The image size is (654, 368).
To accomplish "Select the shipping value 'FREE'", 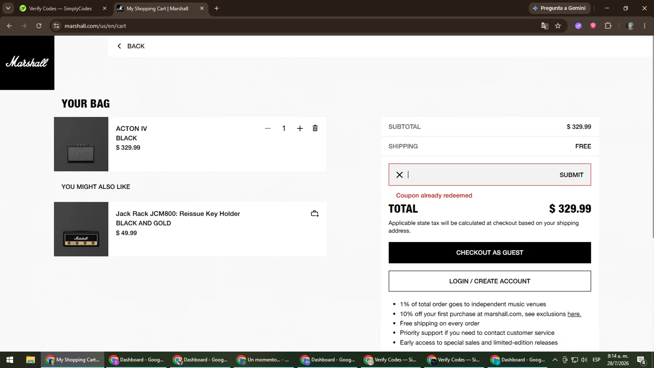I will click(x=583, y=147).
